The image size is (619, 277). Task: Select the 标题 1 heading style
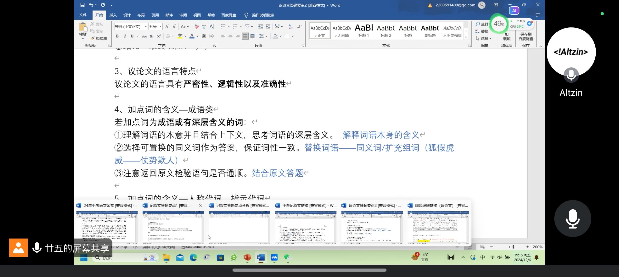coord(364,31)
